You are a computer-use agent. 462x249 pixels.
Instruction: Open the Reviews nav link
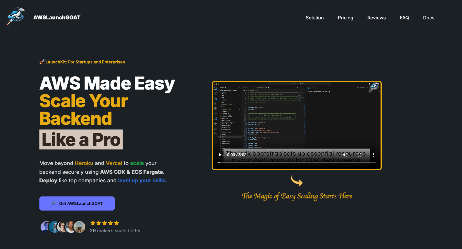(x=376, y=18)
